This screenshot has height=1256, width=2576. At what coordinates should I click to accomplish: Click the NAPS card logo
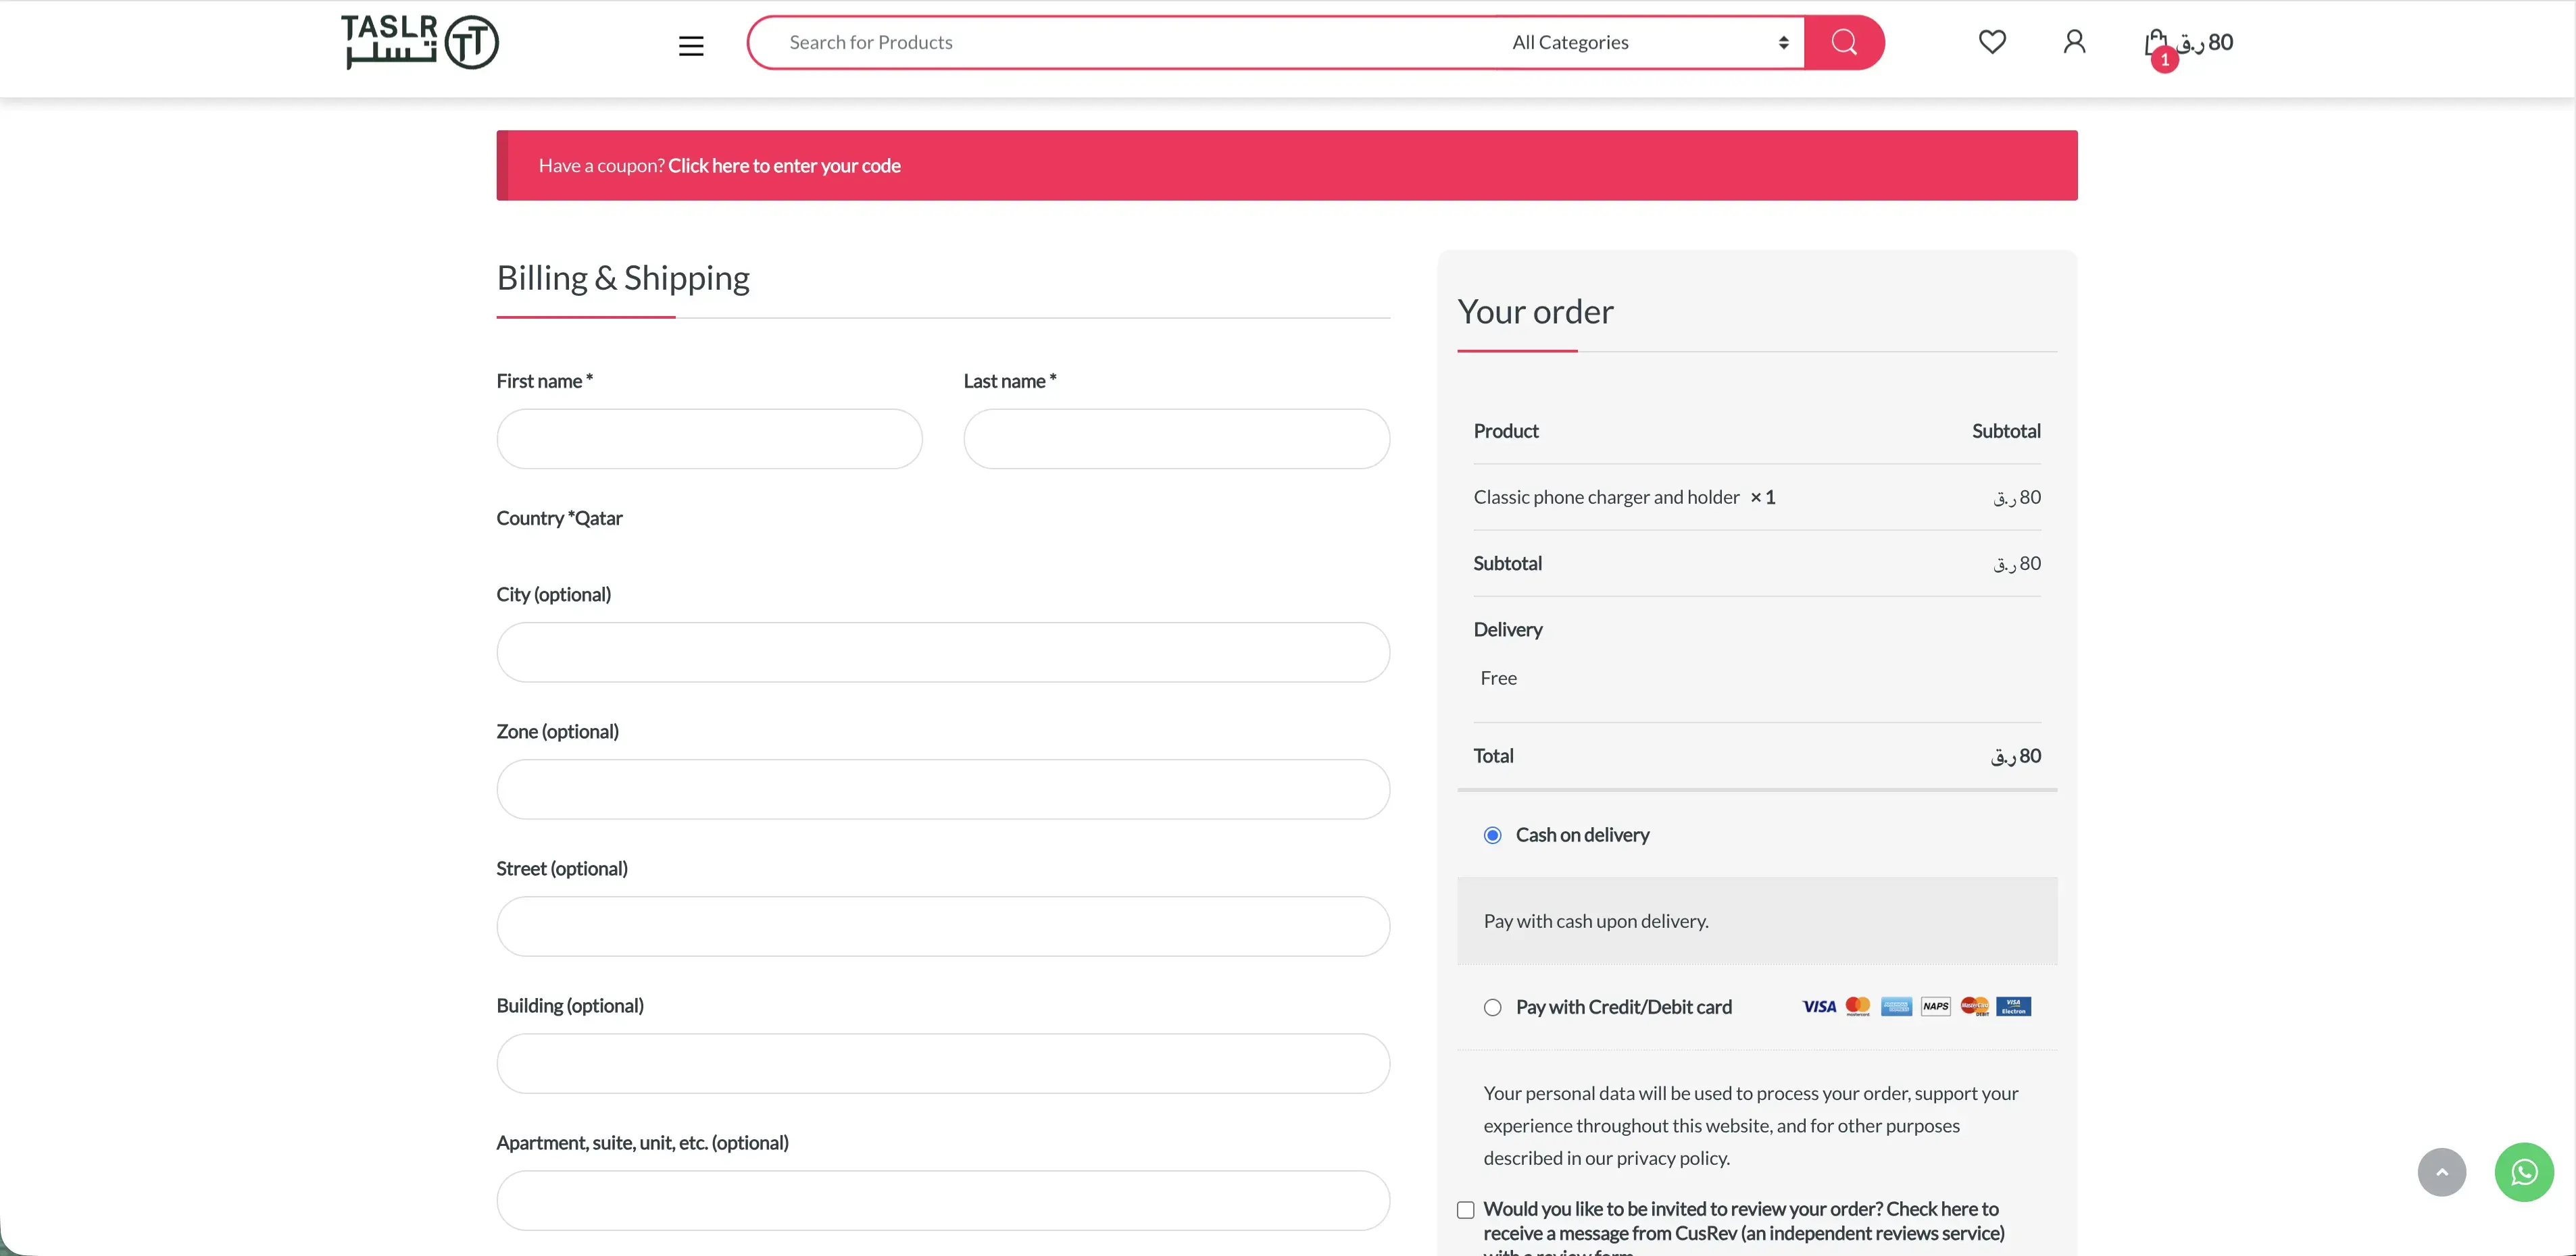click(x=1936, y=1006)
